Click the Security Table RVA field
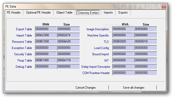Image resolution: width=173 pixels, height=98 pixels. click(46, 54)
